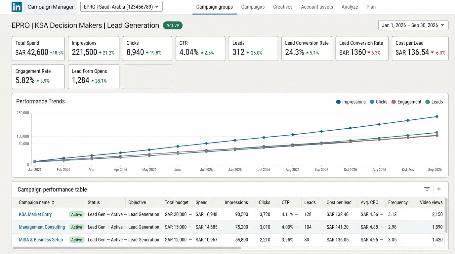Viewport: 455px width, 254px height.
Task: Select the Clicks metric card
Action: (147, 48)
